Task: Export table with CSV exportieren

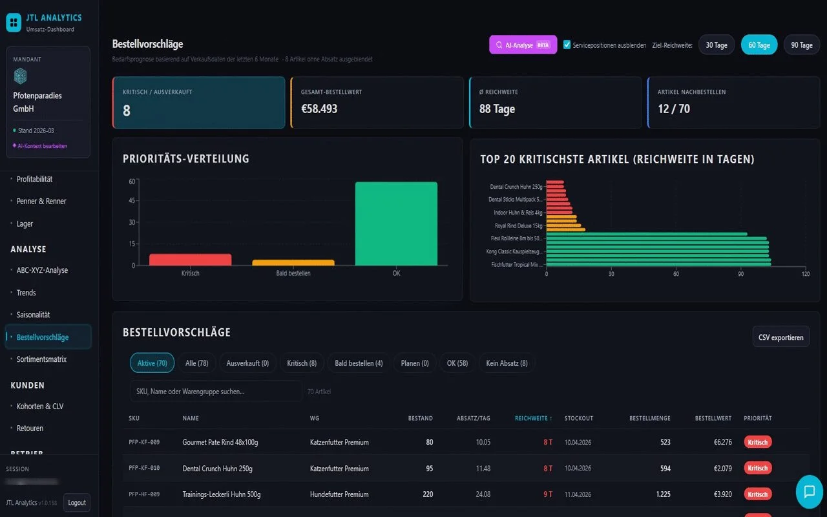Action: (x=780, y=337)
